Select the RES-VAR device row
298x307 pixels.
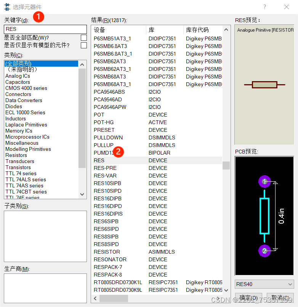(157, 176)
